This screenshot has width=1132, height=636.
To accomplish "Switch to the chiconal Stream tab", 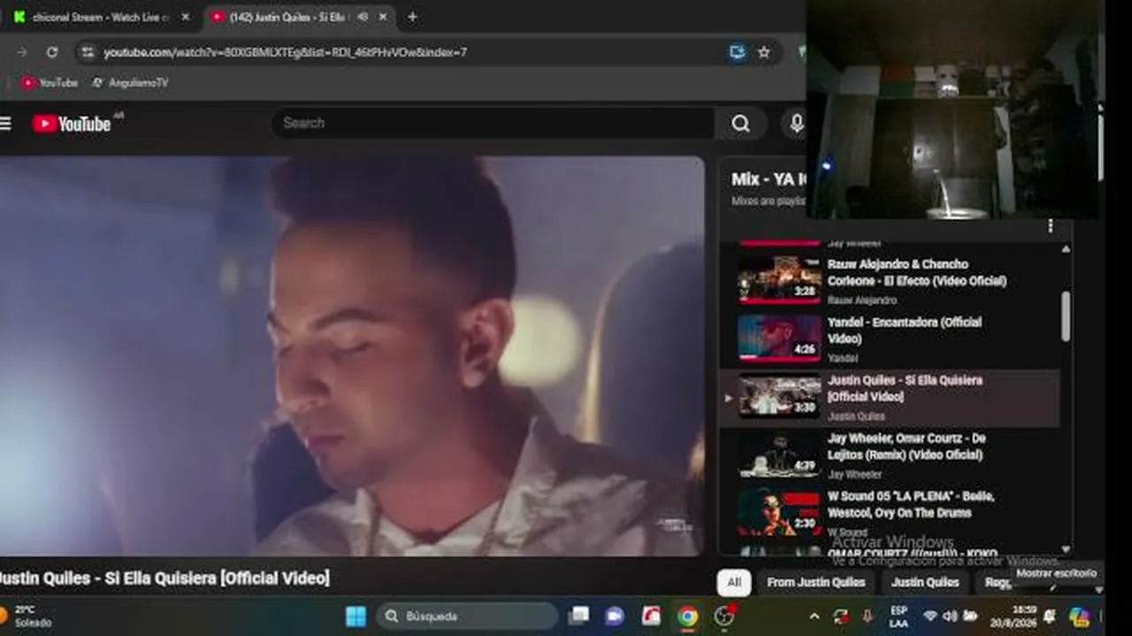I will [102, 17].
